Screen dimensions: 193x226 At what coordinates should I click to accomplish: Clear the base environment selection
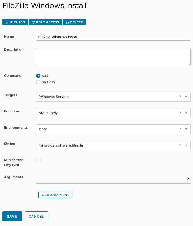click(180, 129)
